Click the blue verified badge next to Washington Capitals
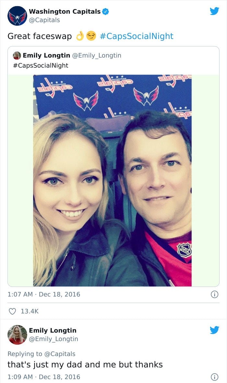Image resolution: width=227 pixels, height=383 pixels. 105,11
